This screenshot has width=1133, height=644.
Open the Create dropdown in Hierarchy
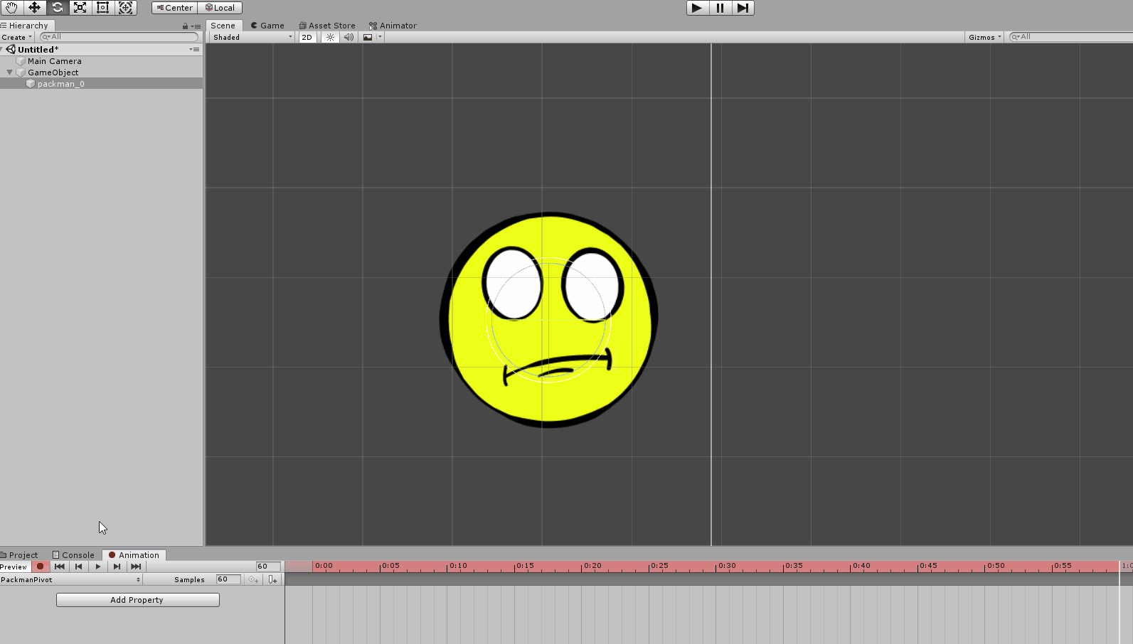pyautogui.click(x=16, y=37)
